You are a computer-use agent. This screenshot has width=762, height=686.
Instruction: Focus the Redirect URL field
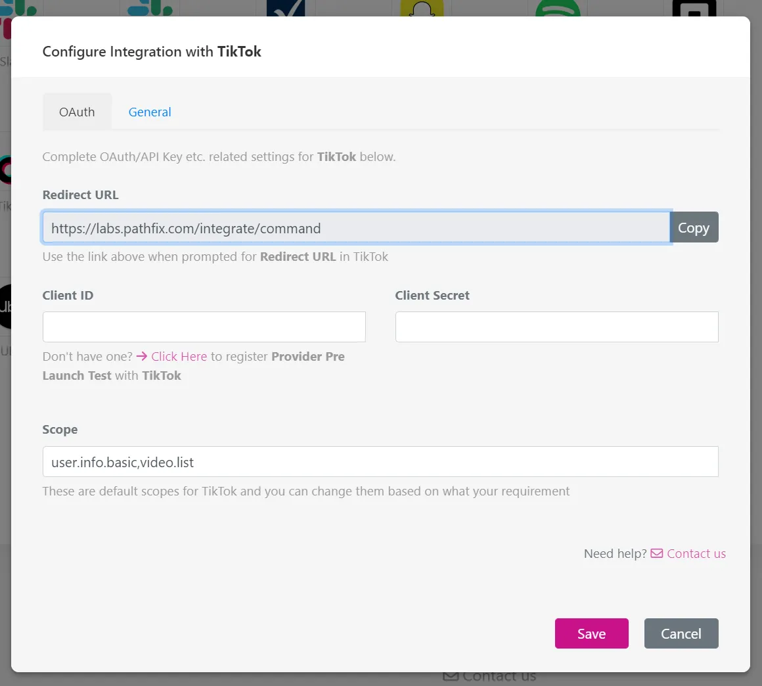(x=356, y=227)
